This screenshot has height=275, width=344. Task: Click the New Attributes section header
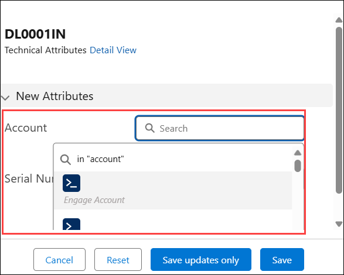coord(167,96)
